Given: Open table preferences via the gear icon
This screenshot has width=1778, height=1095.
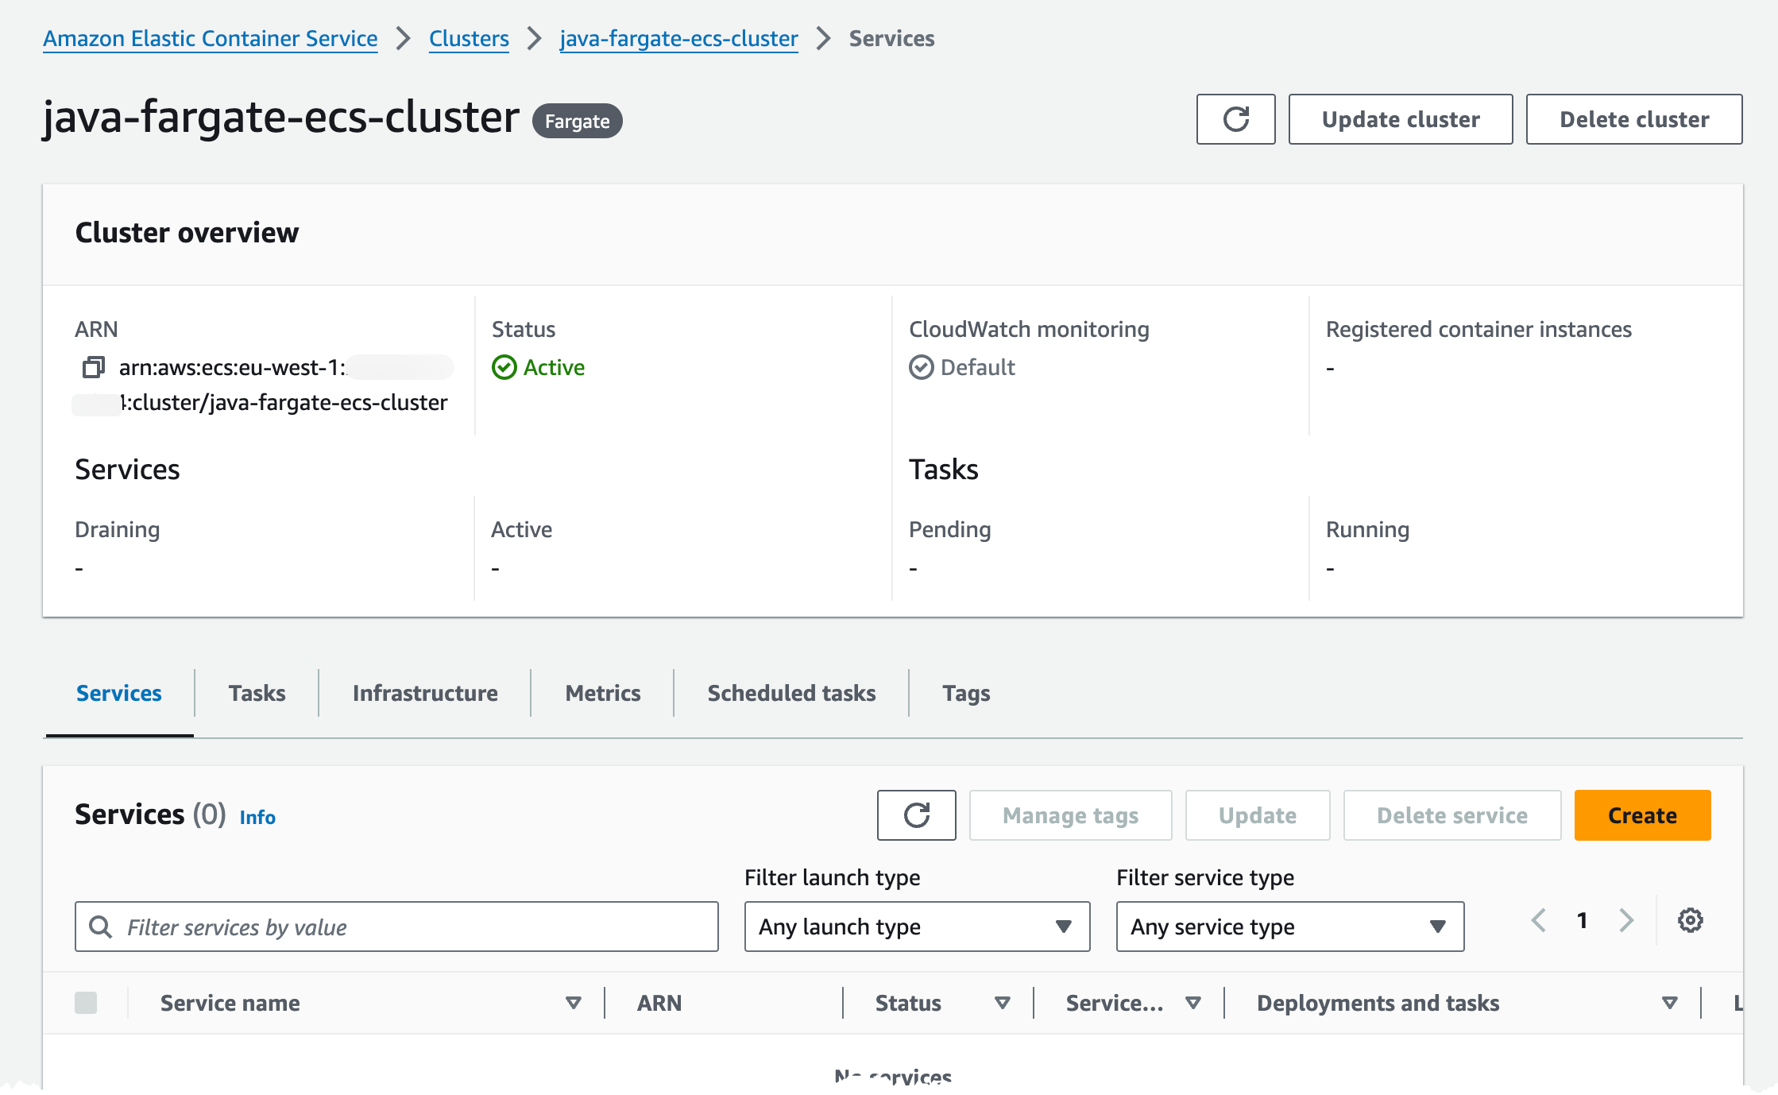Looking at the screenshot, I should tap(1690, 920).
